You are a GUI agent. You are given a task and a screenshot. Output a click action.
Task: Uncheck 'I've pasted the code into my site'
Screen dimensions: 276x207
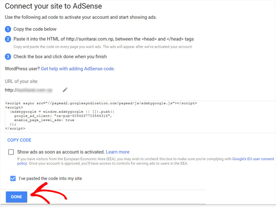click(x=13, y=179)
